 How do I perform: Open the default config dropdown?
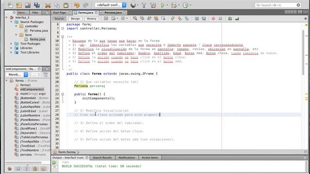pos(110,5)
